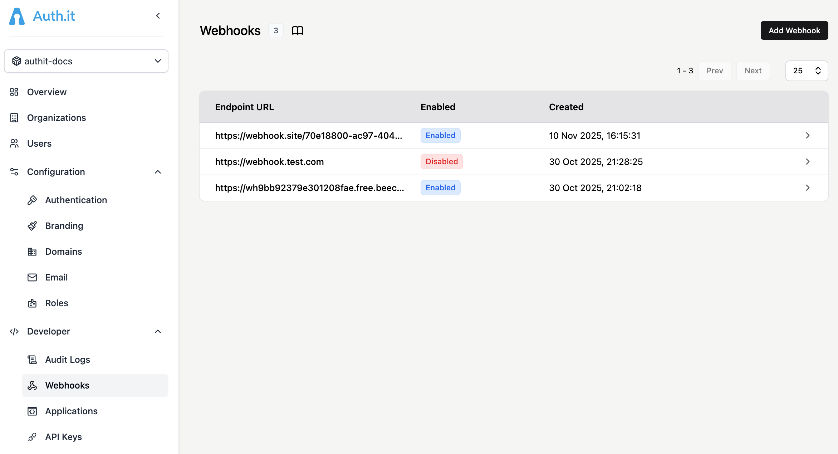This screenshot has height=454, width=838.
Task: Collapse the Developer section
Action: [158, 331]
